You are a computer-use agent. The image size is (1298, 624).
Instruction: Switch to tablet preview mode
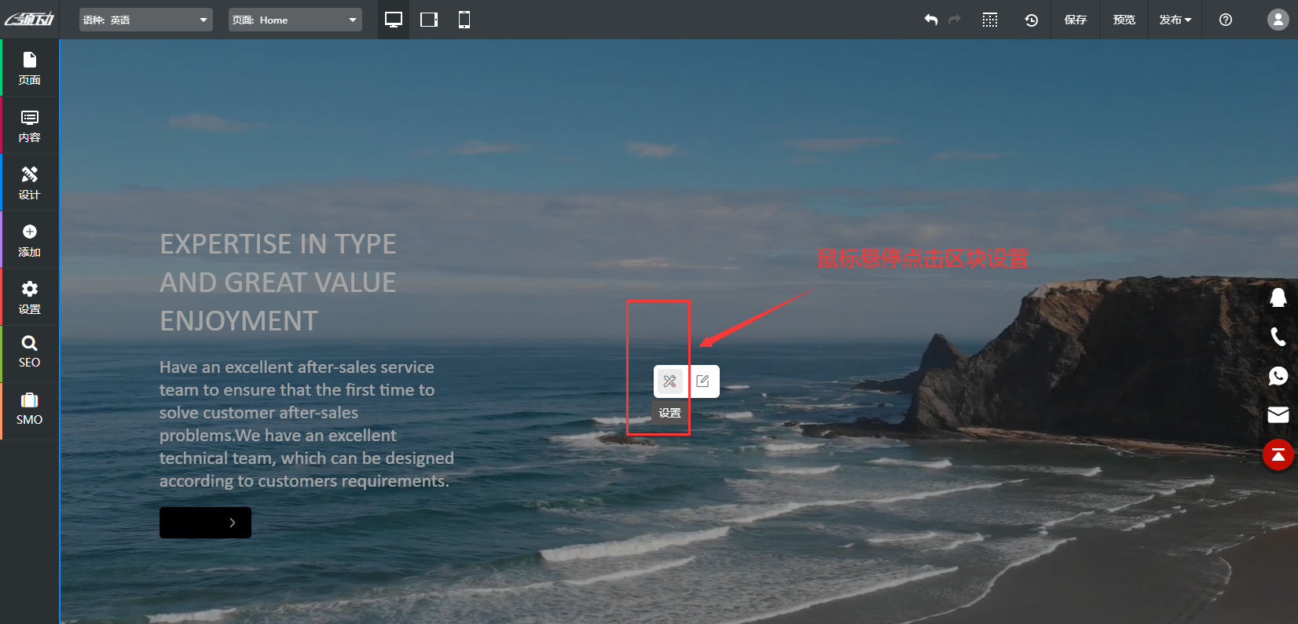tap(429, 20)
